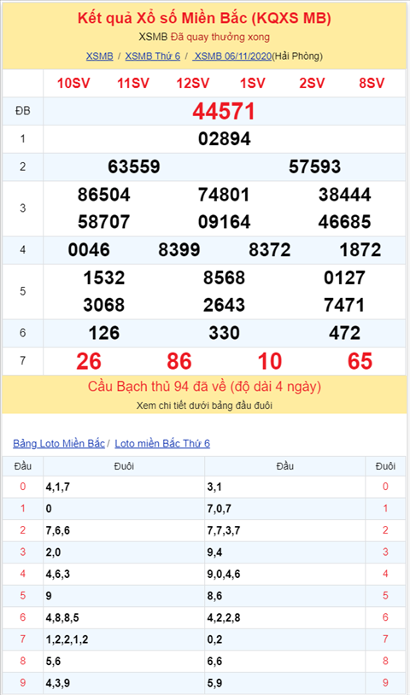Click fourth prize number 1872
Screen dimensions: 410x695
[x=360, y=250]
